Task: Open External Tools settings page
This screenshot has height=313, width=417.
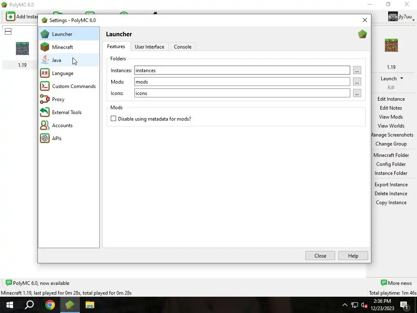Action: point(68,112)
